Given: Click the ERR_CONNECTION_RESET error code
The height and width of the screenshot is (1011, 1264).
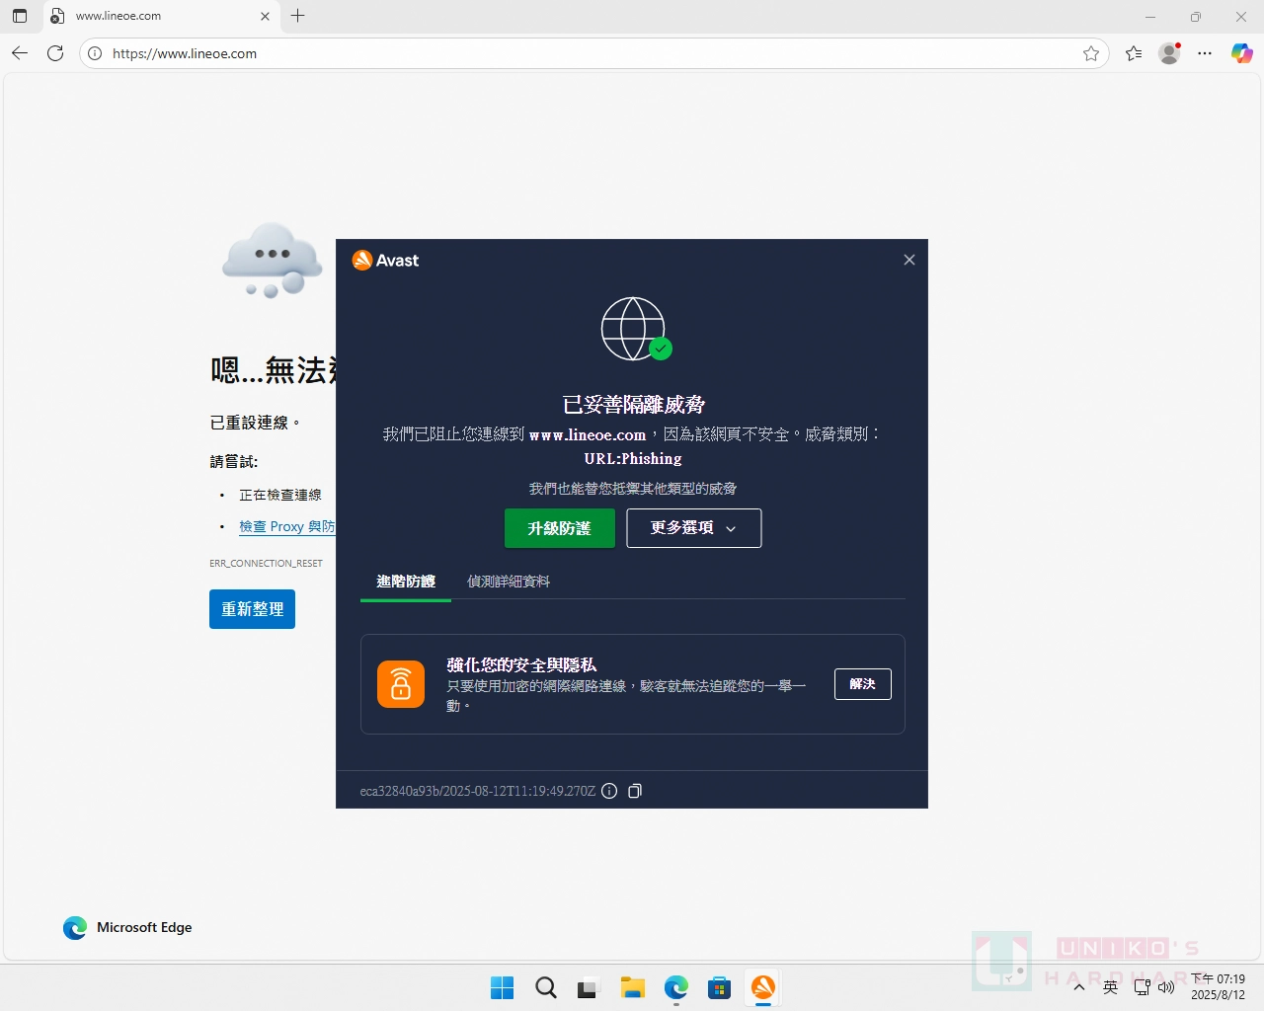Looking at the screenshot, I should click(x=266, y=564).
